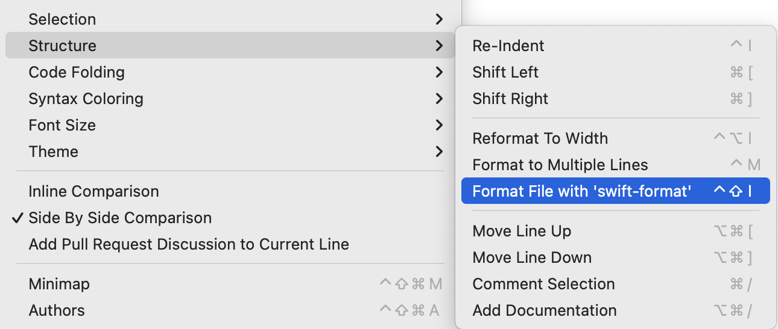Toggle the Minimap display
Image resolution: width=778 pixels, height=329 pixels.
59,284
